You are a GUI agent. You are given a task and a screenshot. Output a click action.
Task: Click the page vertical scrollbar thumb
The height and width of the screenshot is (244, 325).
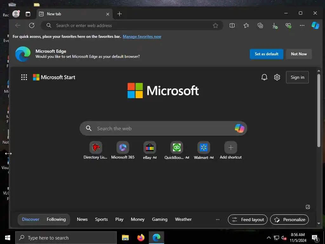[319, 111]
